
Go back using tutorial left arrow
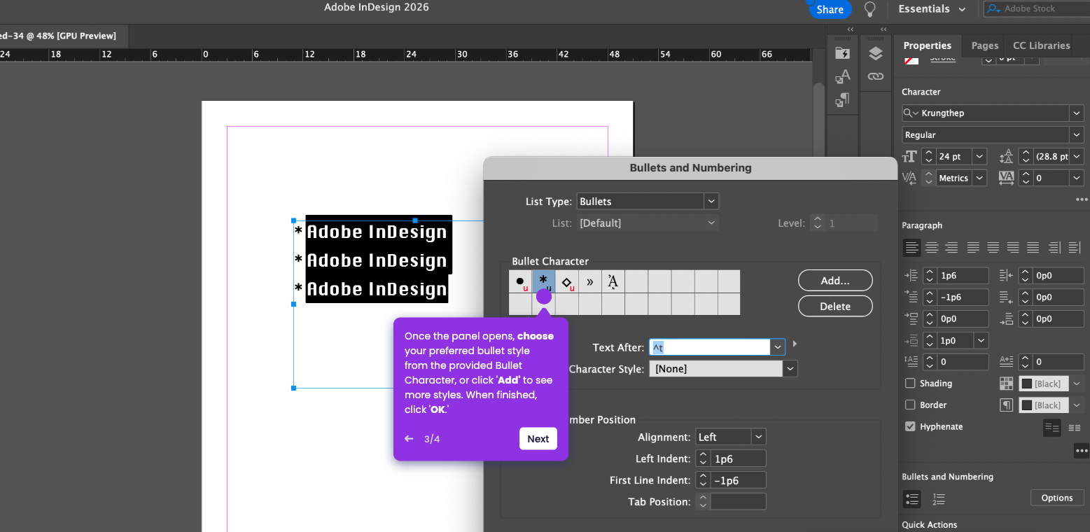click(409, 439)
